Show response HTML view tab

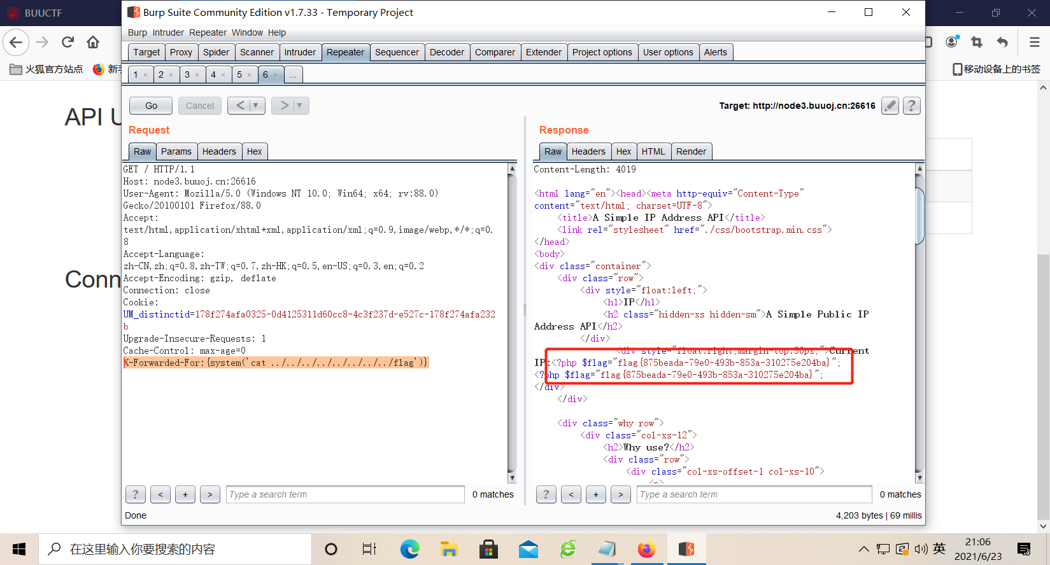click(653, 151)
